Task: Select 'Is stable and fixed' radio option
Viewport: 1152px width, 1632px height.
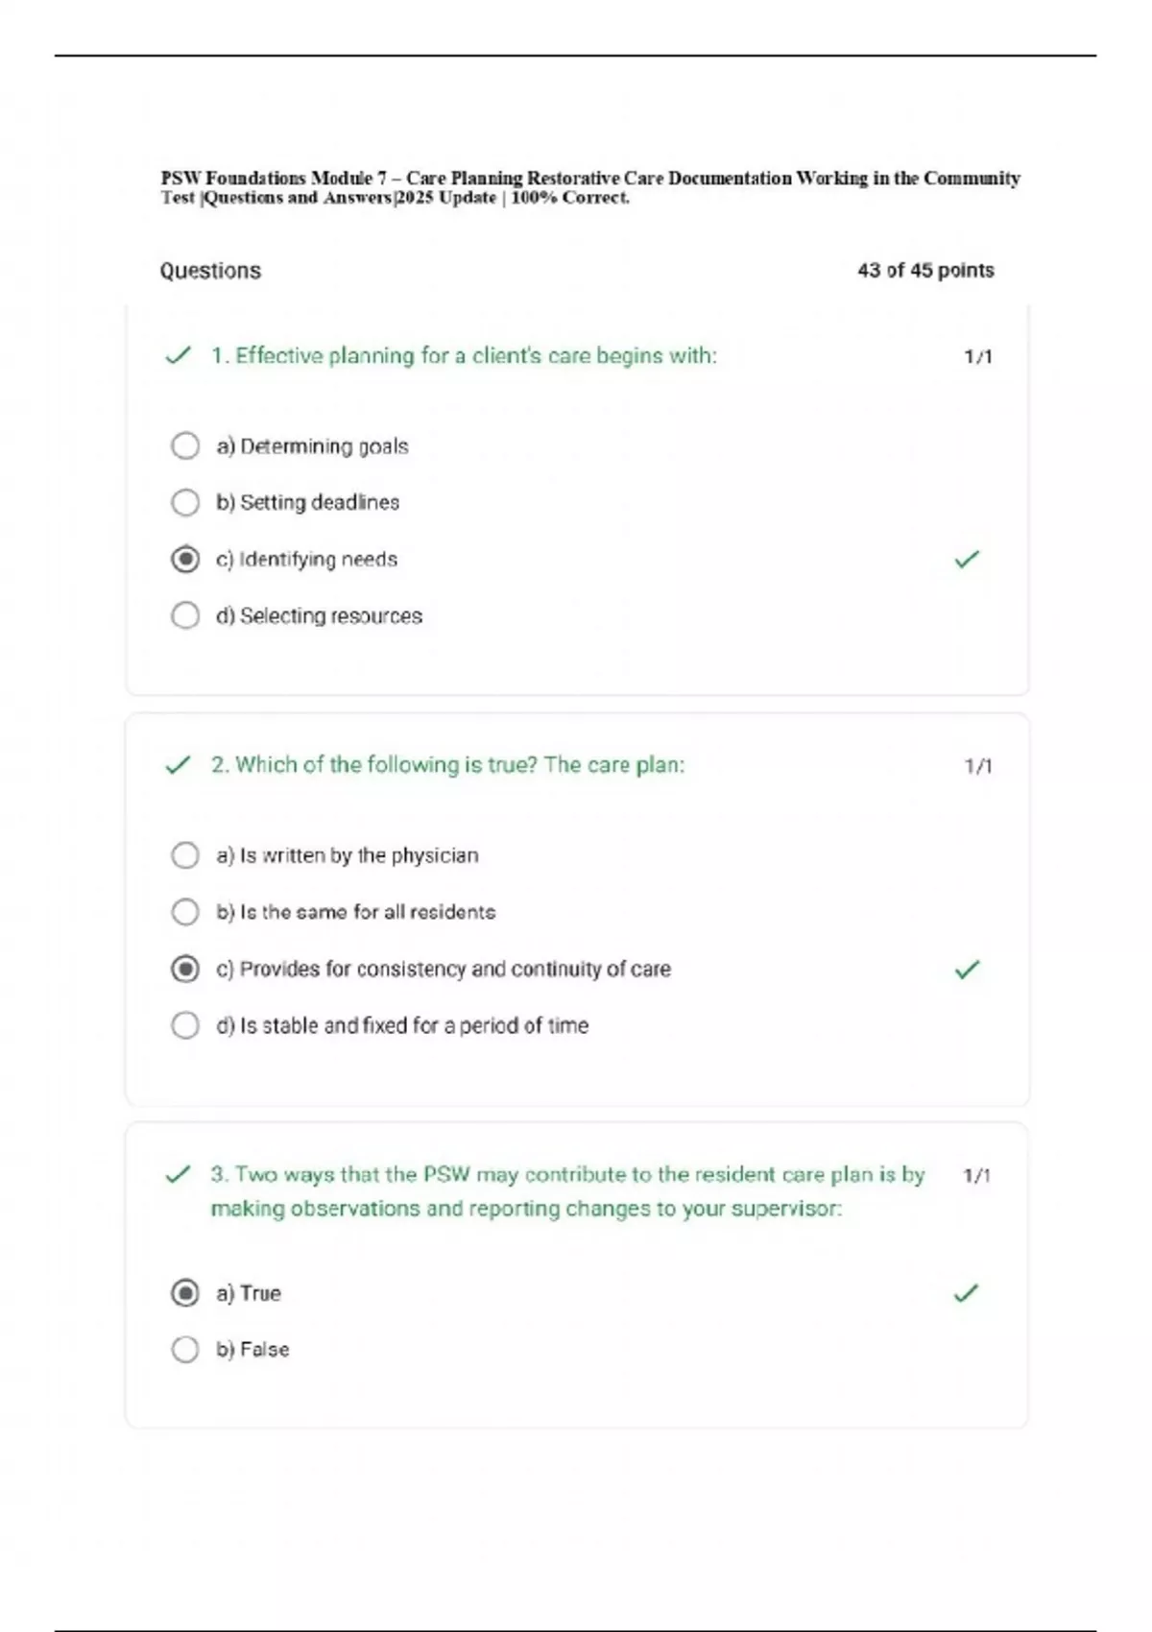Action: pyautogui.click(x=185, y=1025)
